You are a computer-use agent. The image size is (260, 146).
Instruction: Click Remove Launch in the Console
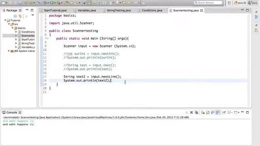click(x=191, y=112)
